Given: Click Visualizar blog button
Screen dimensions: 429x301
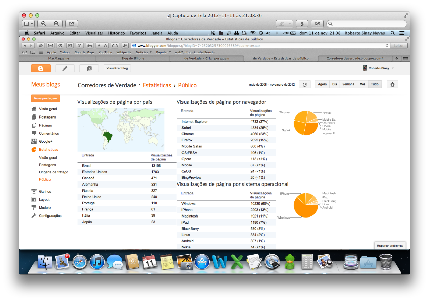Looking at the screenshot, I should (x=117, y=68).
